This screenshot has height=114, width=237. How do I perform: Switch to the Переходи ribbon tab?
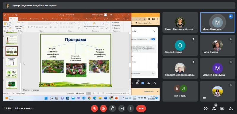tap(45, 19)
